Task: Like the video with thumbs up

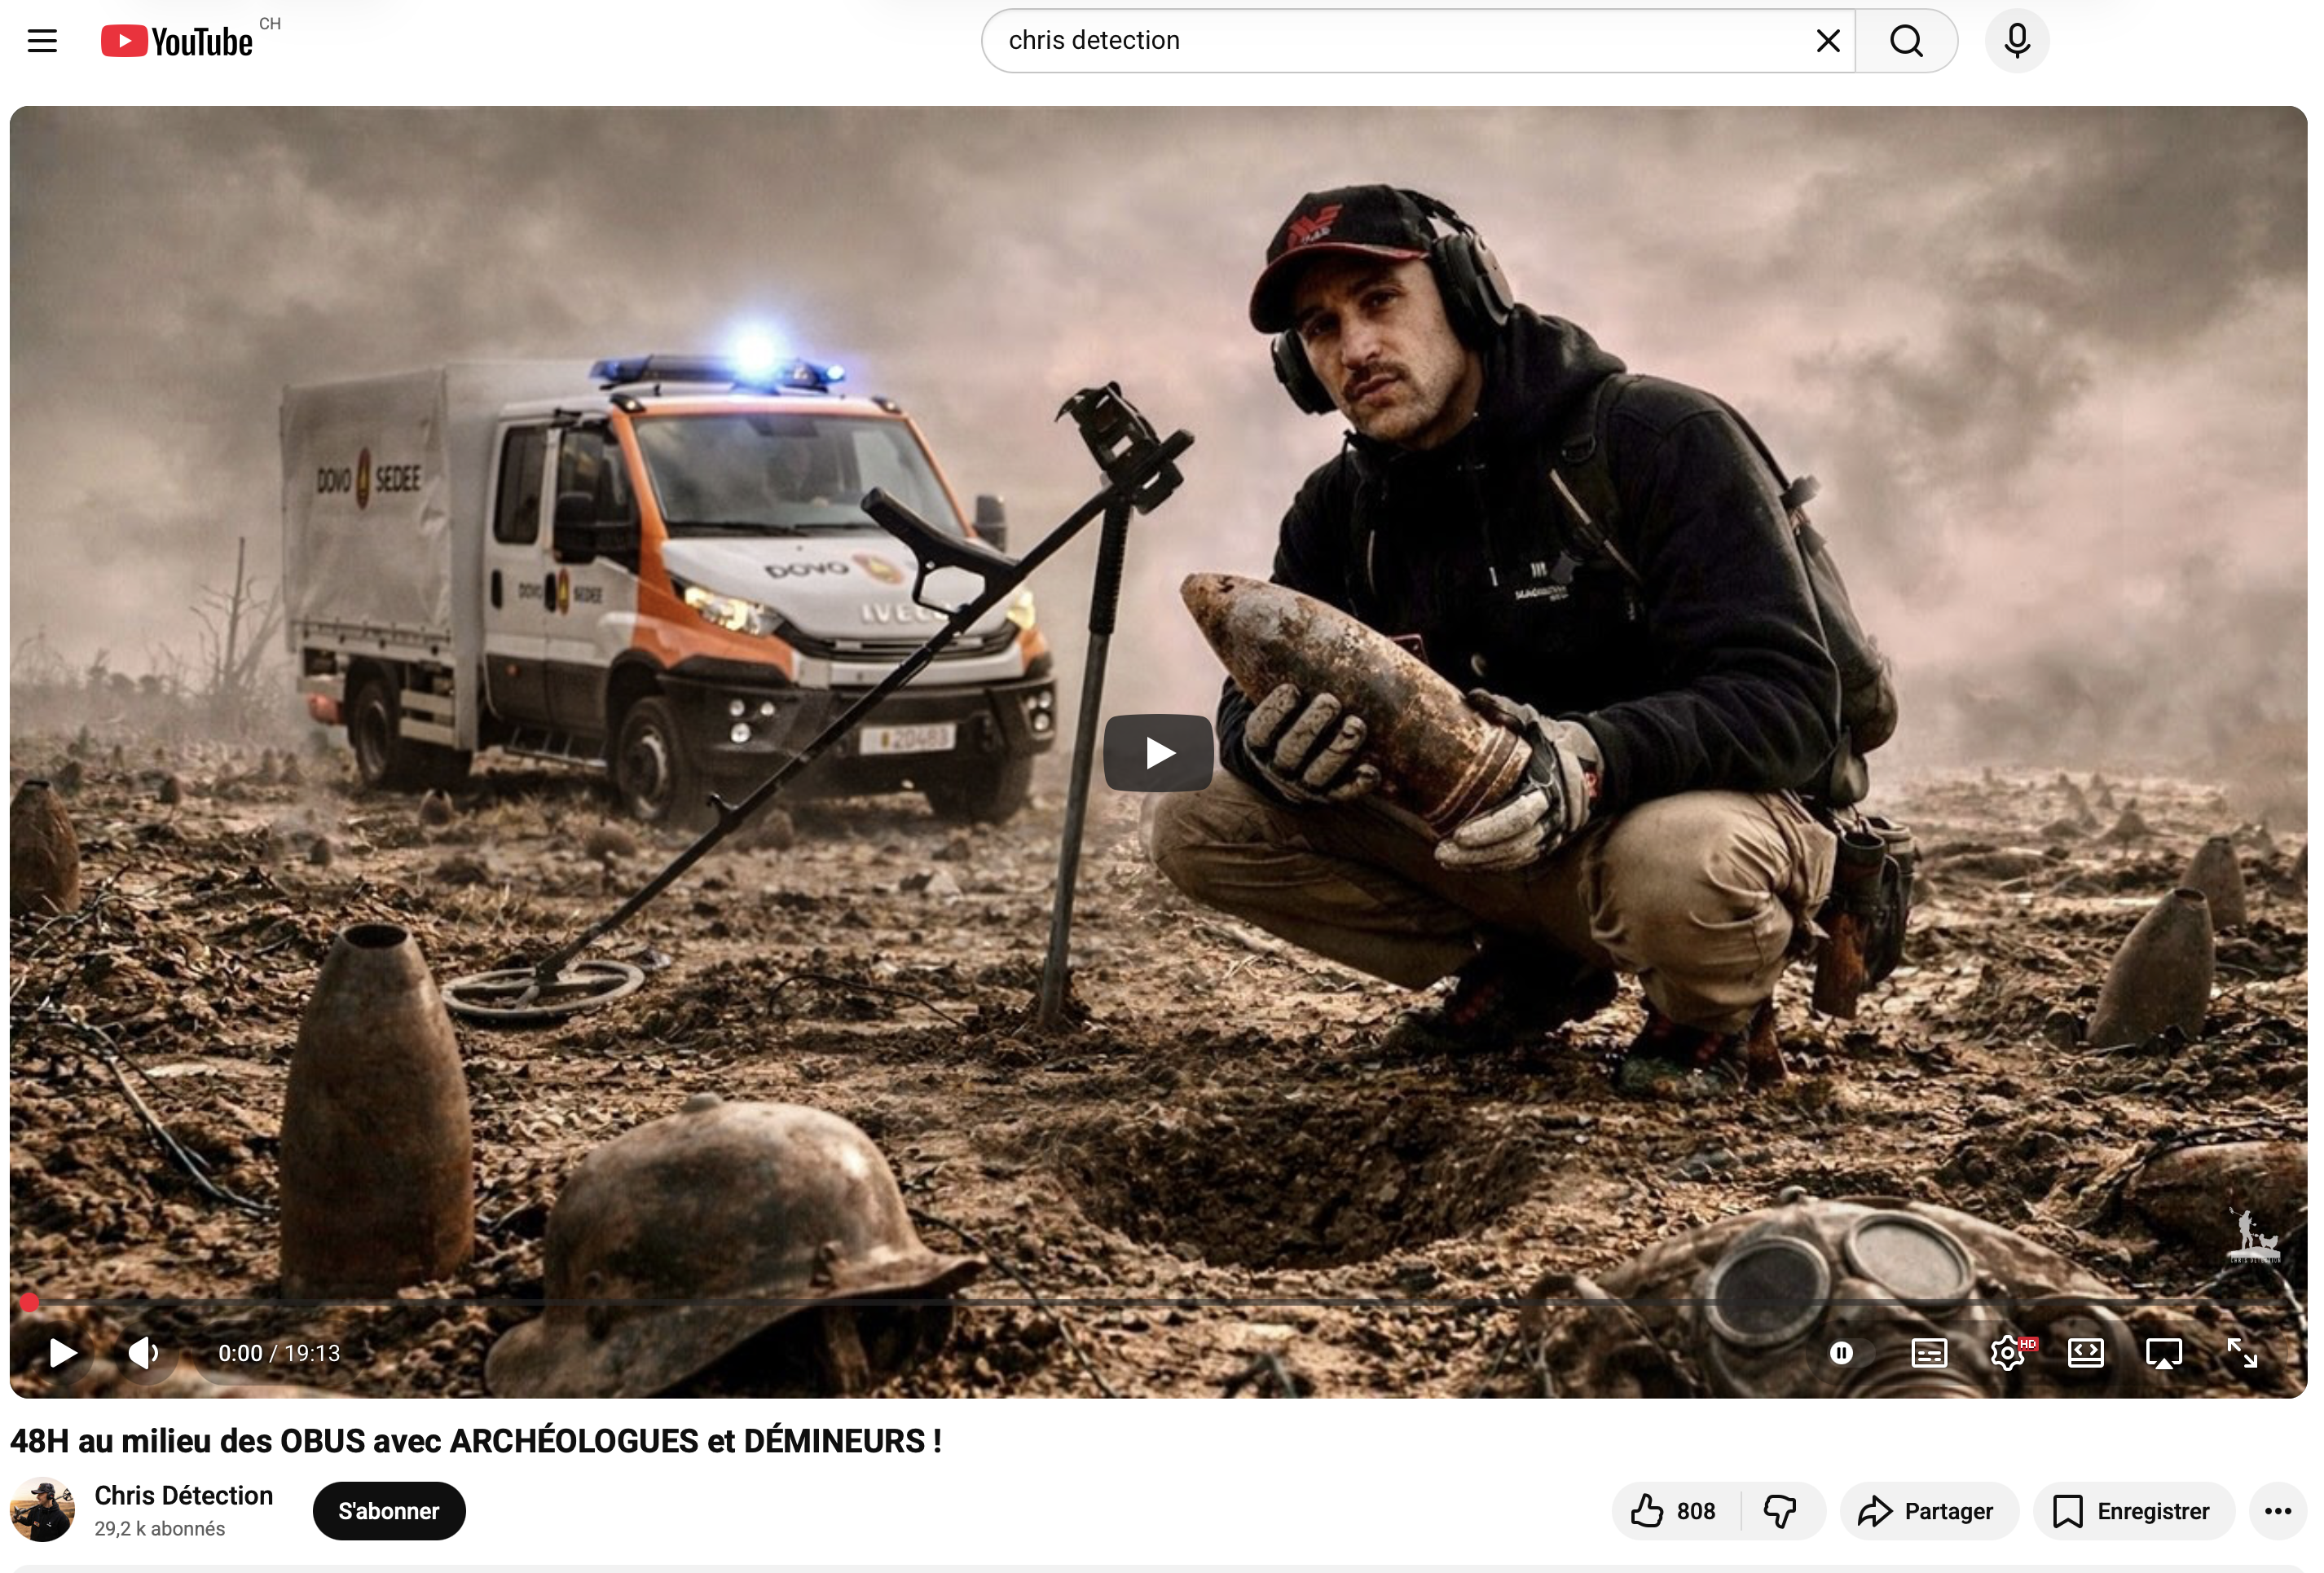Action: pos(1674,1511)
